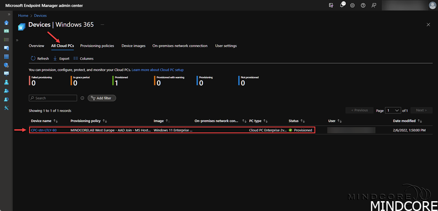
Task: Open the Dashboard icon in left sidebar
Action: tap(6, 31)
